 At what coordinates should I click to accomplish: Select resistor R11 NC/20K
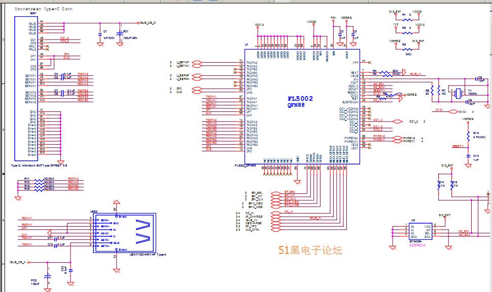[39, 179]
